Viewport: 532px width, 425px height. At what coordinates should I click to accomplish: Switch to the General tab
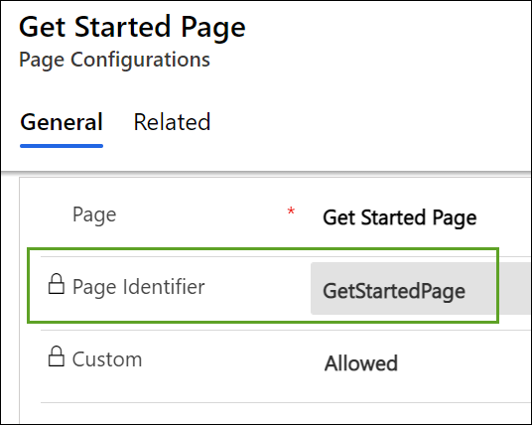(62, 122)
